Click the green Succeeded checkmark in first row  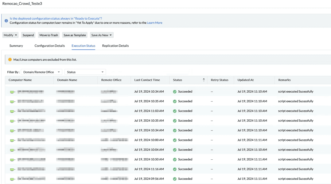click(x=175, y=92)
